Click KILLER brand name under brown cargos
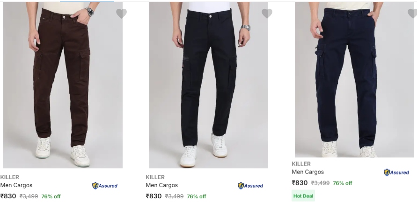Screen dimensions: 417x203 (10, 177)
